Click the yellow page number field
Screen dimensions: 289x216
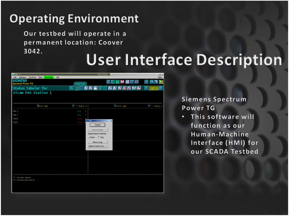(x=154, y=88)
